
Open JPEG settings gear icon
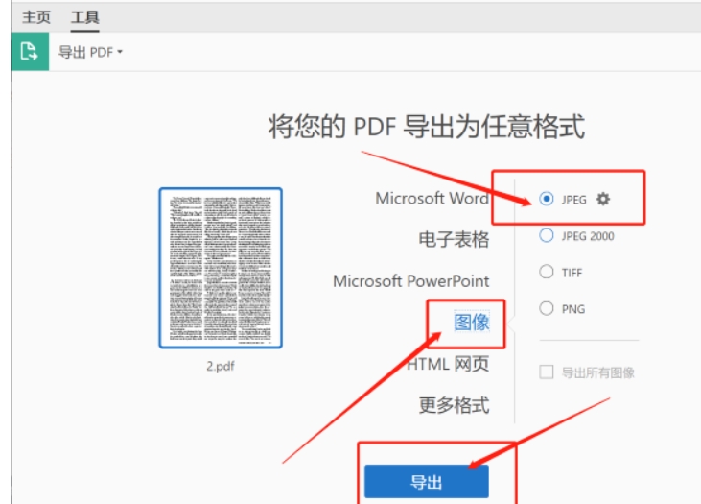click(602, 199)
